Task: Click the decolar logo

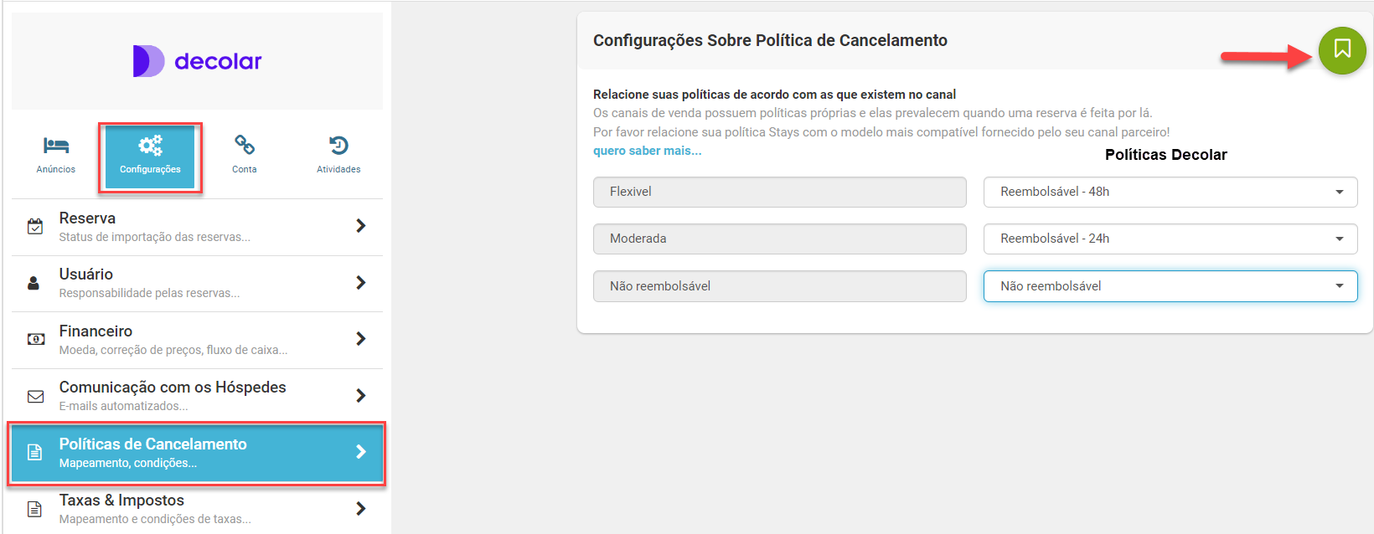Action: click(198, 61)
